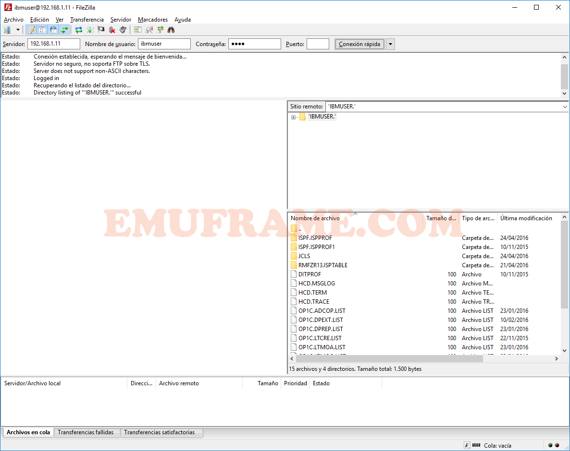Select the RMFZR13.ISPTABLE folder icon

(294, 265)
